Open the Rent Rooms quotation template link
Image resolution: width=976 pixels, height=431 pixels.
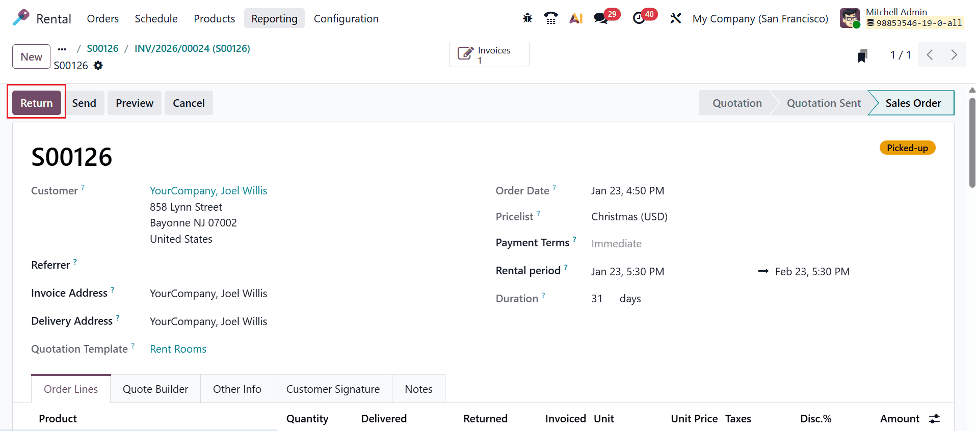(178, 349)
